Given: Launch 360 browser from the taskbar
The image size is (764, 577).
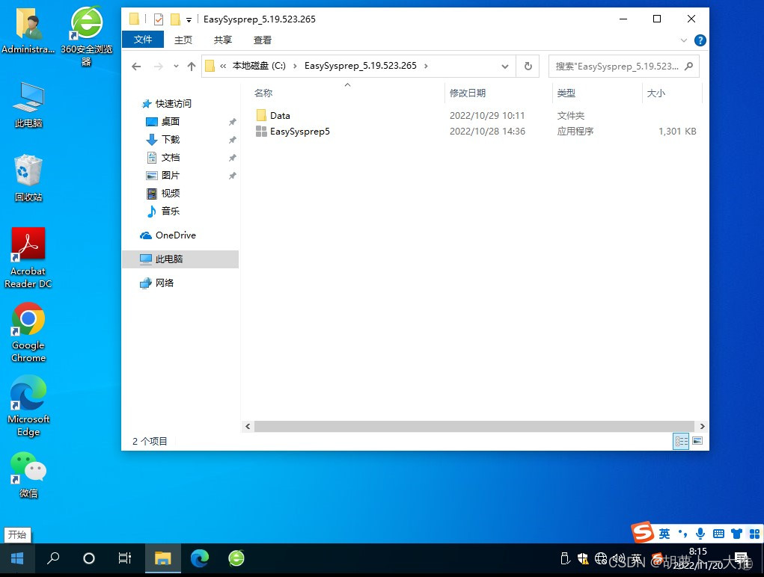Looking at the screenshot, I should [236, 558].
